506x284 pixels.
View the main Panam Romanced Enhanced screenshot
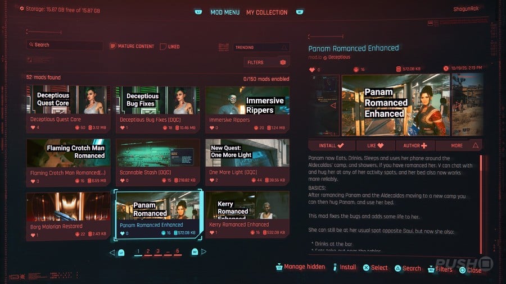click(396, 105)
